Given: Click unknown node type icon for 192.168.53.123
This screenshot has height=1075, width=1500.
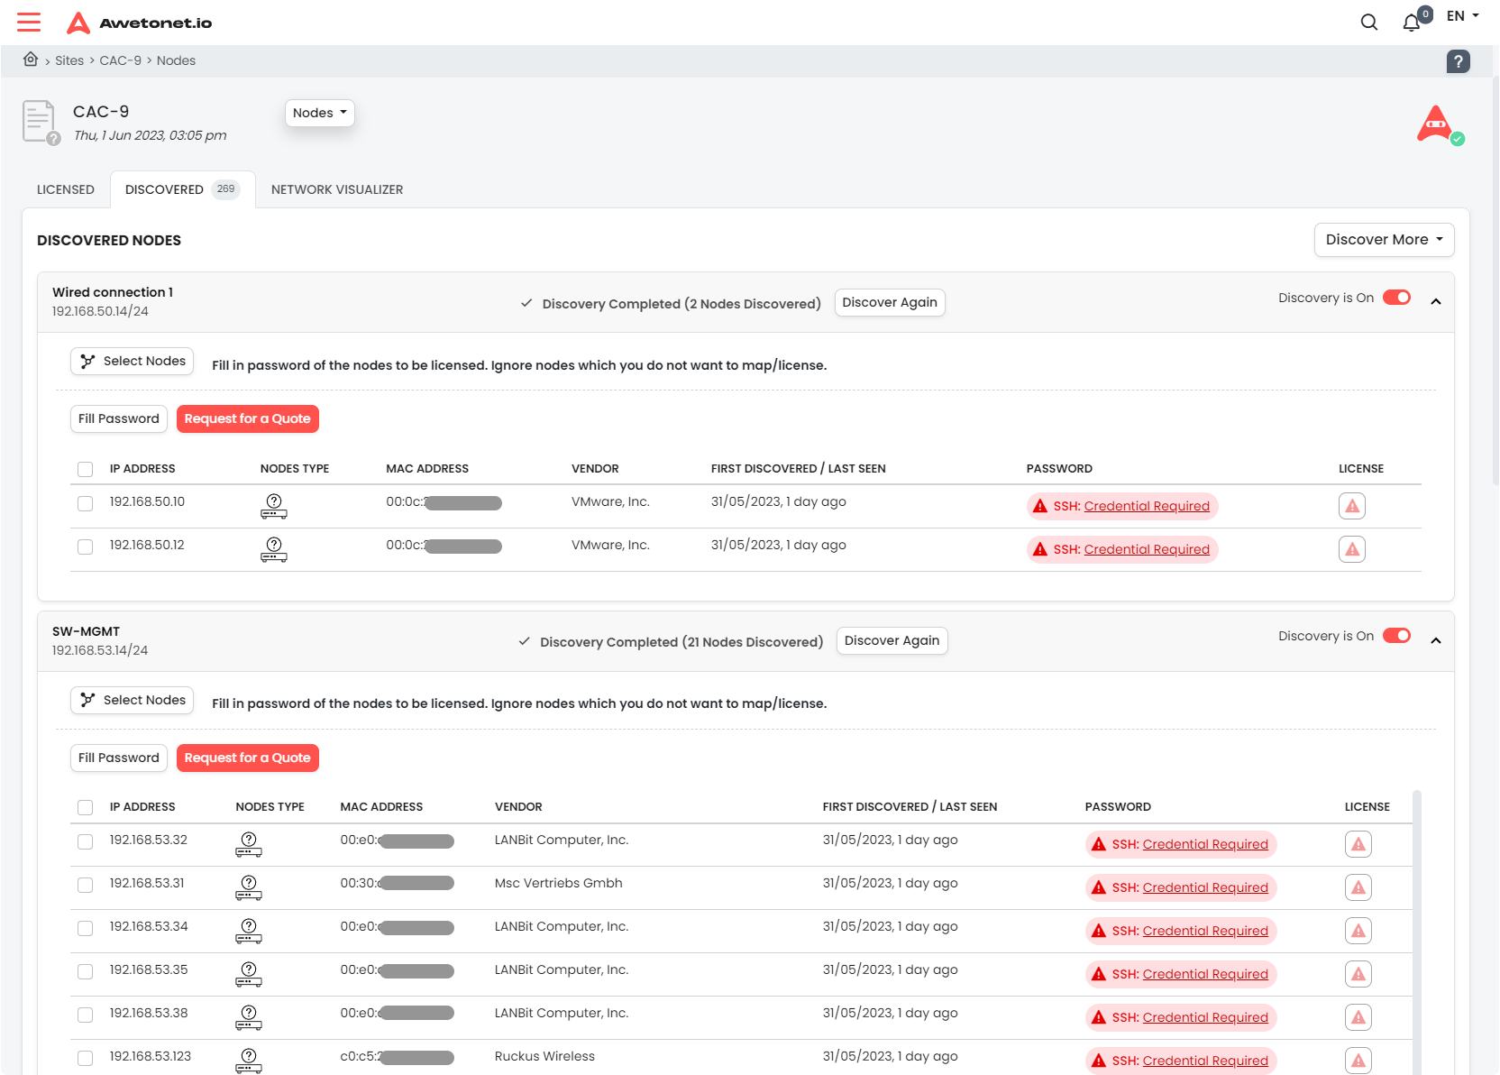Looking at the screenshot, I should tap(249, 1061).
